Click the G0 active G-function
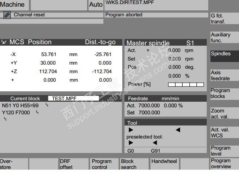The height and width of the screenshot is (173, 239). 131,151
